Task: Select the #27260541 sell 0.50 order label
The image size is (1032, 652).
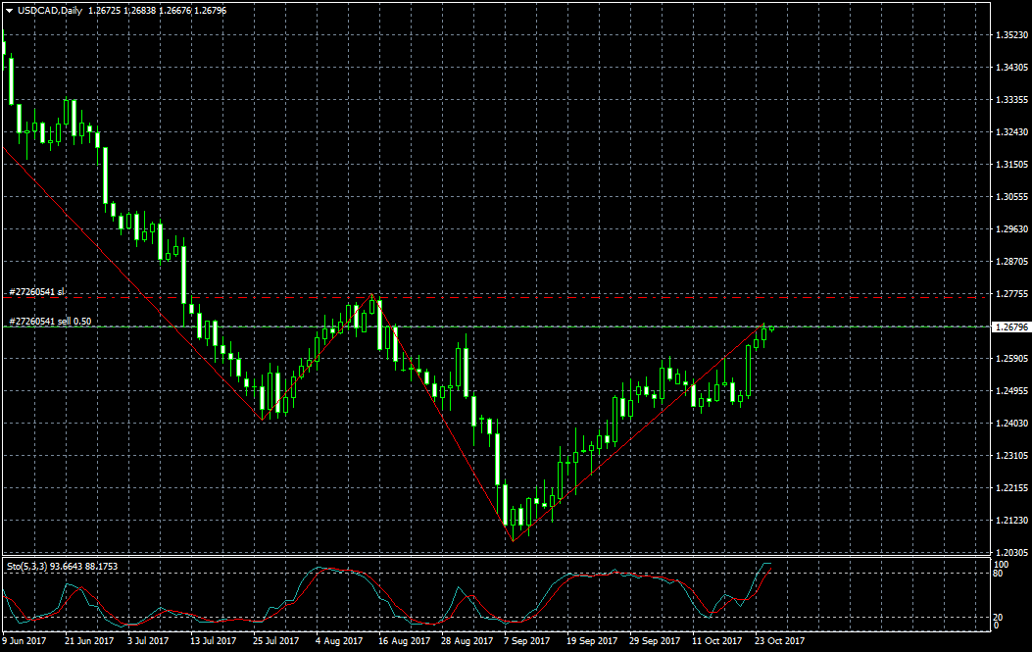Action: [50, 321]
